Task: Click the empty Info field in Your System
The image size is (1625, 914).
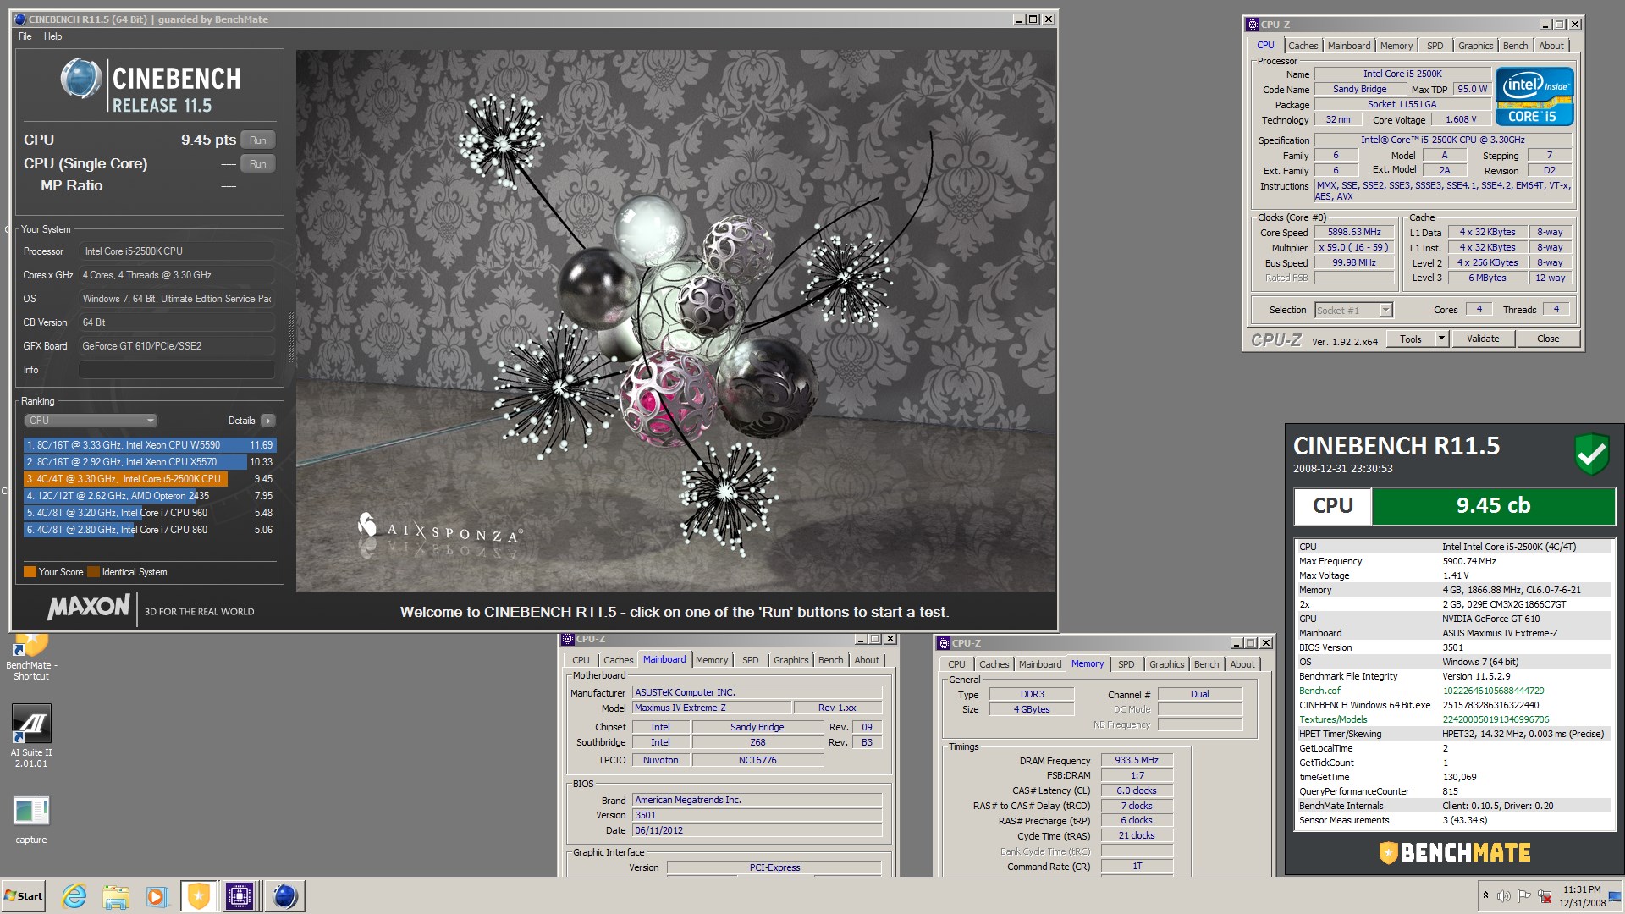Action: point(176,370)
